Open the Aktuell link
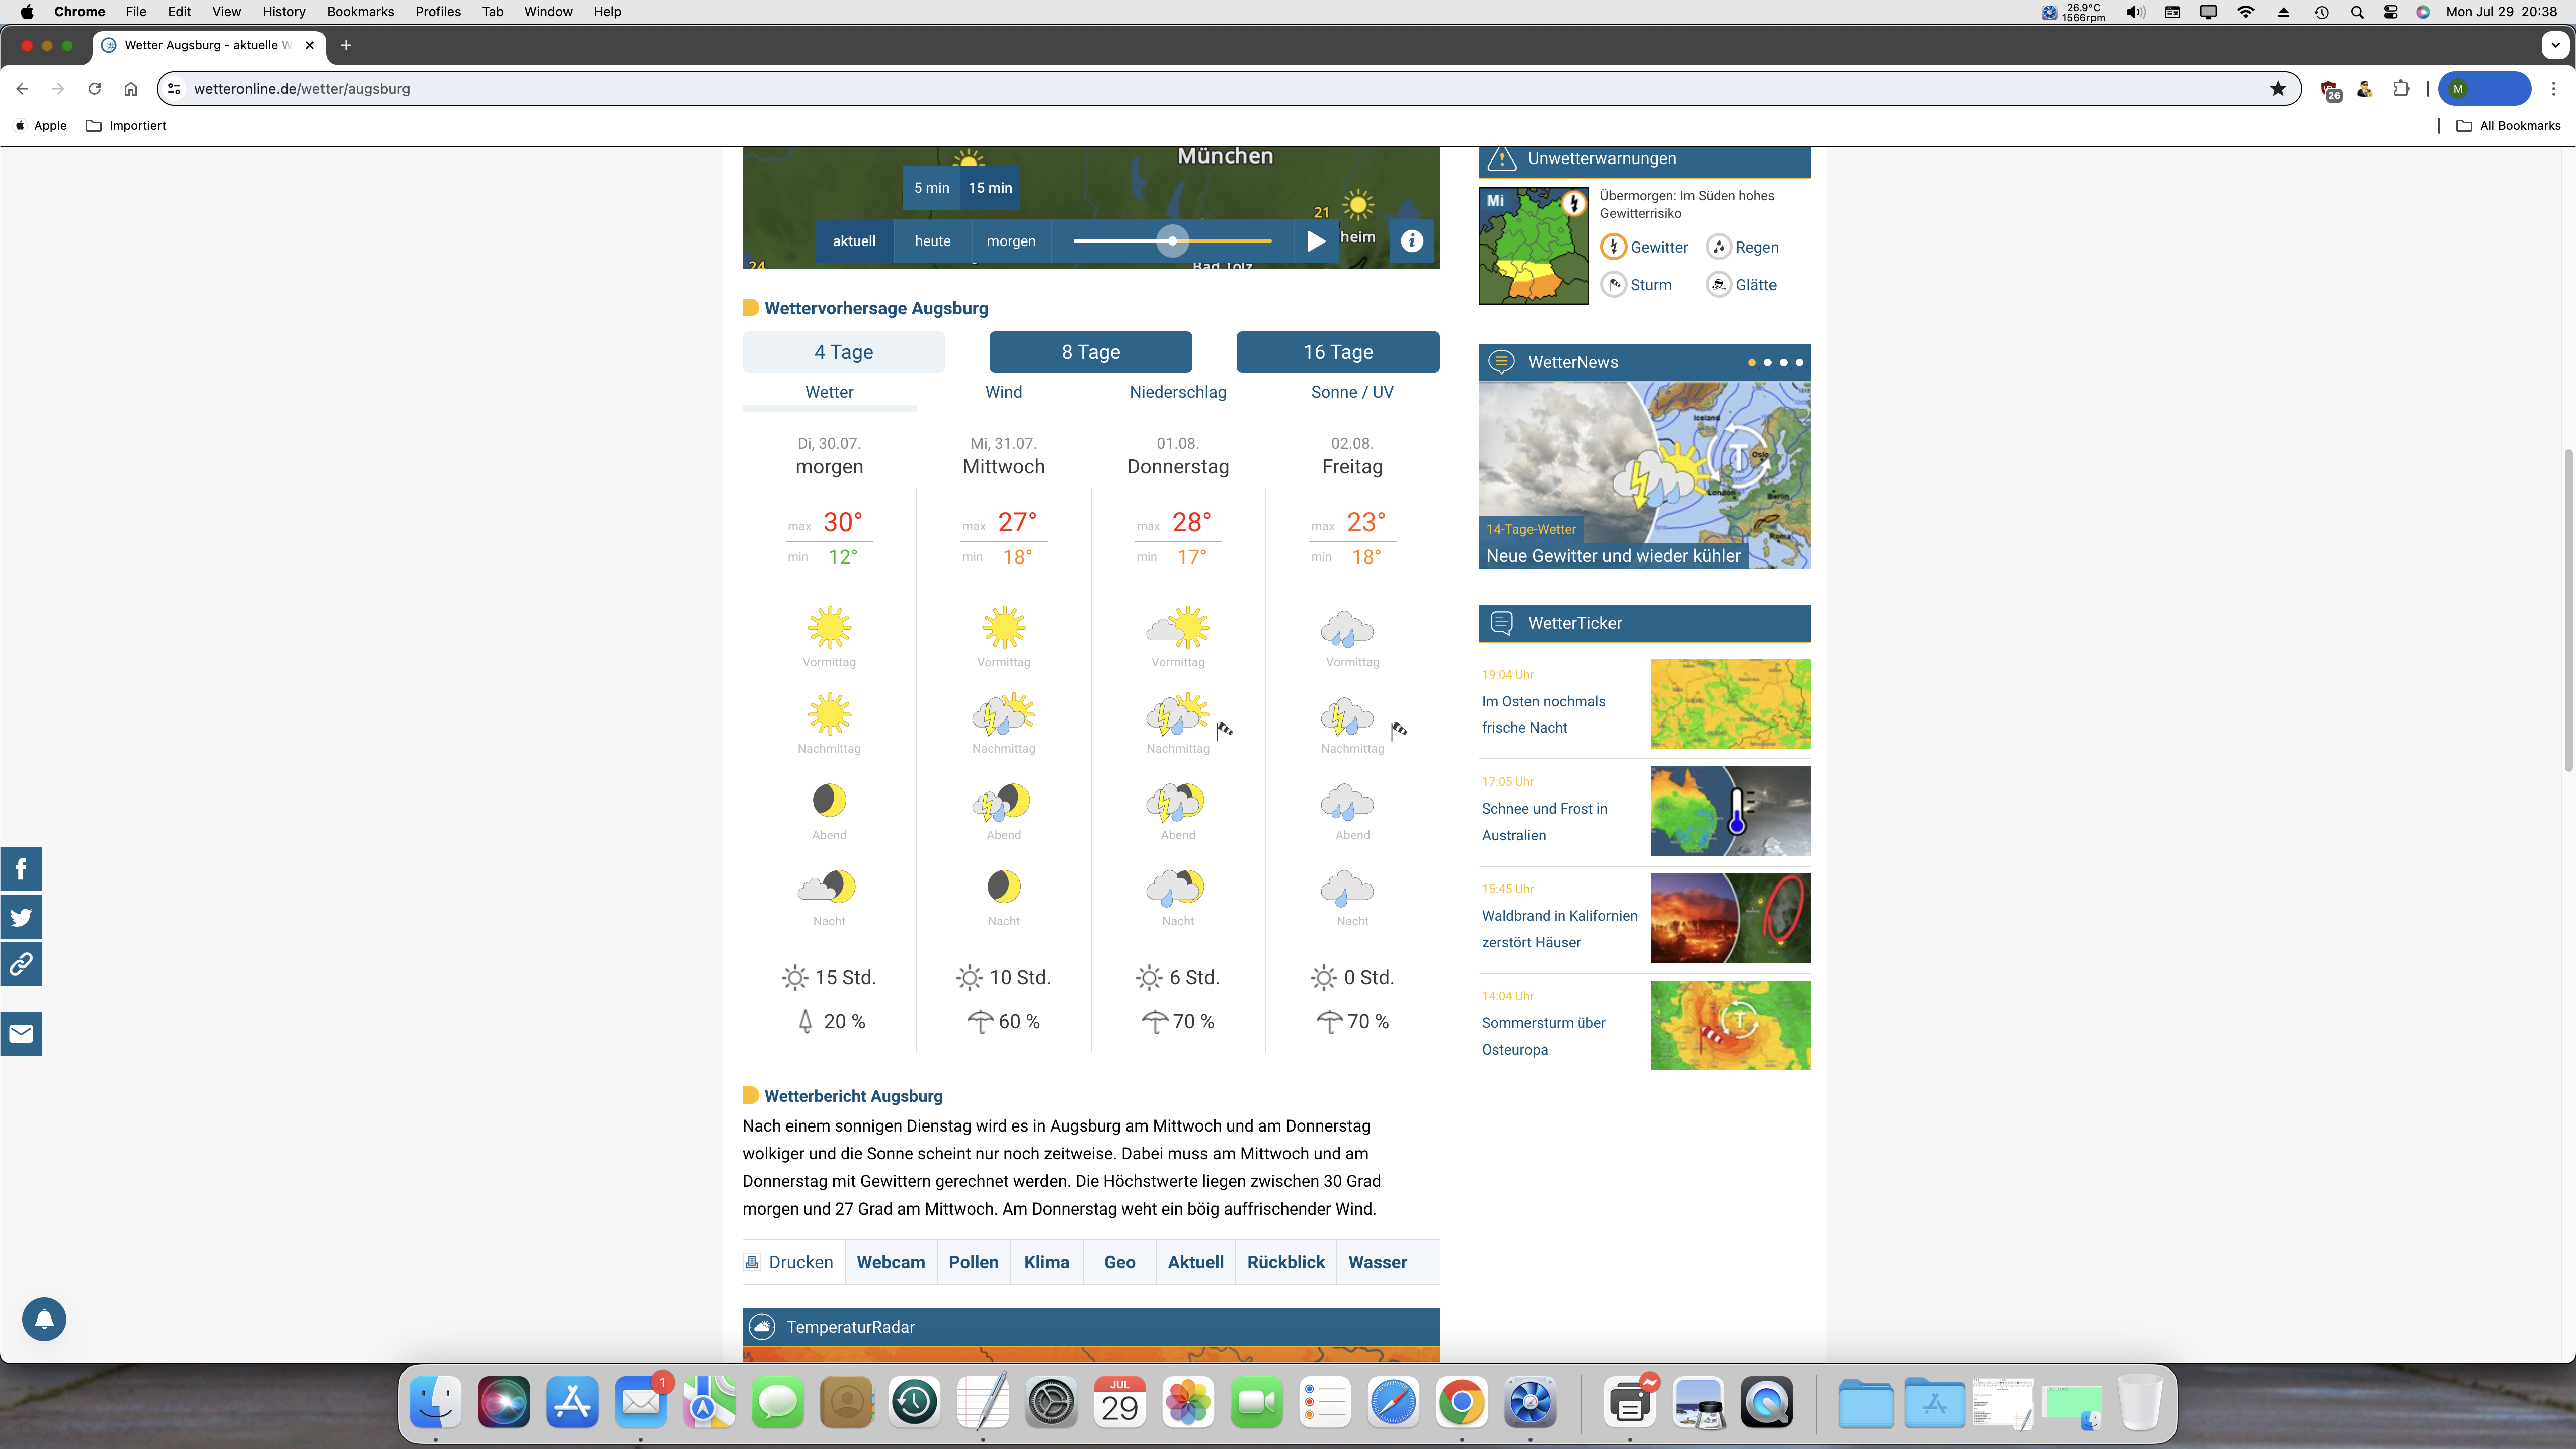The height and width of the screenshot is (1449, 2576). tap(1195, 1262)
